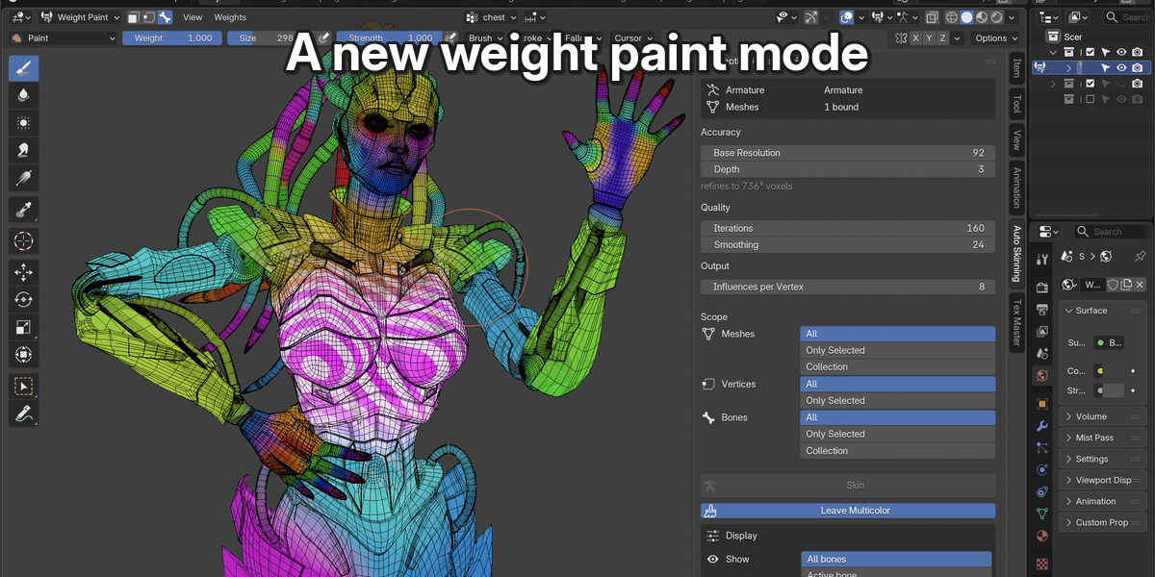Select the All bones show option
The height and width of the screenshot is (577, 1155).
click(x=896, y=559)
